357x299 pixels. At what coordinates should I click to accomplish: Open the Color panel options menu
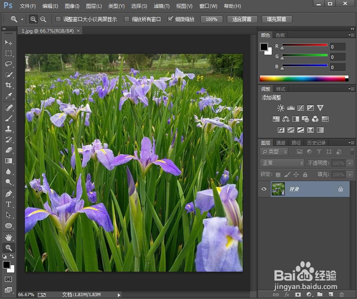click(x=351, y=35)
